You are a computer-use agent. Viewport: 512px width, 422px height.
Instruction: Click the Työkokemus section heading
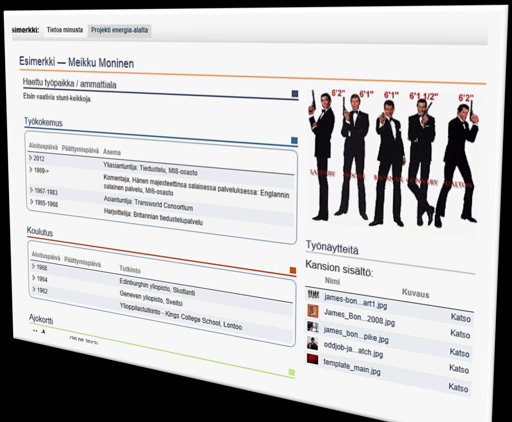[x=43, y=122]
